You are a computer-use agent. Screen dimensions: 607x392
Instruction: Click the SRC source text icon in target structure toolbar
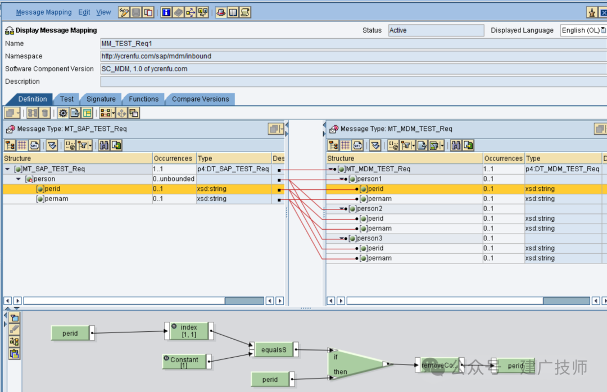(357, 145)
